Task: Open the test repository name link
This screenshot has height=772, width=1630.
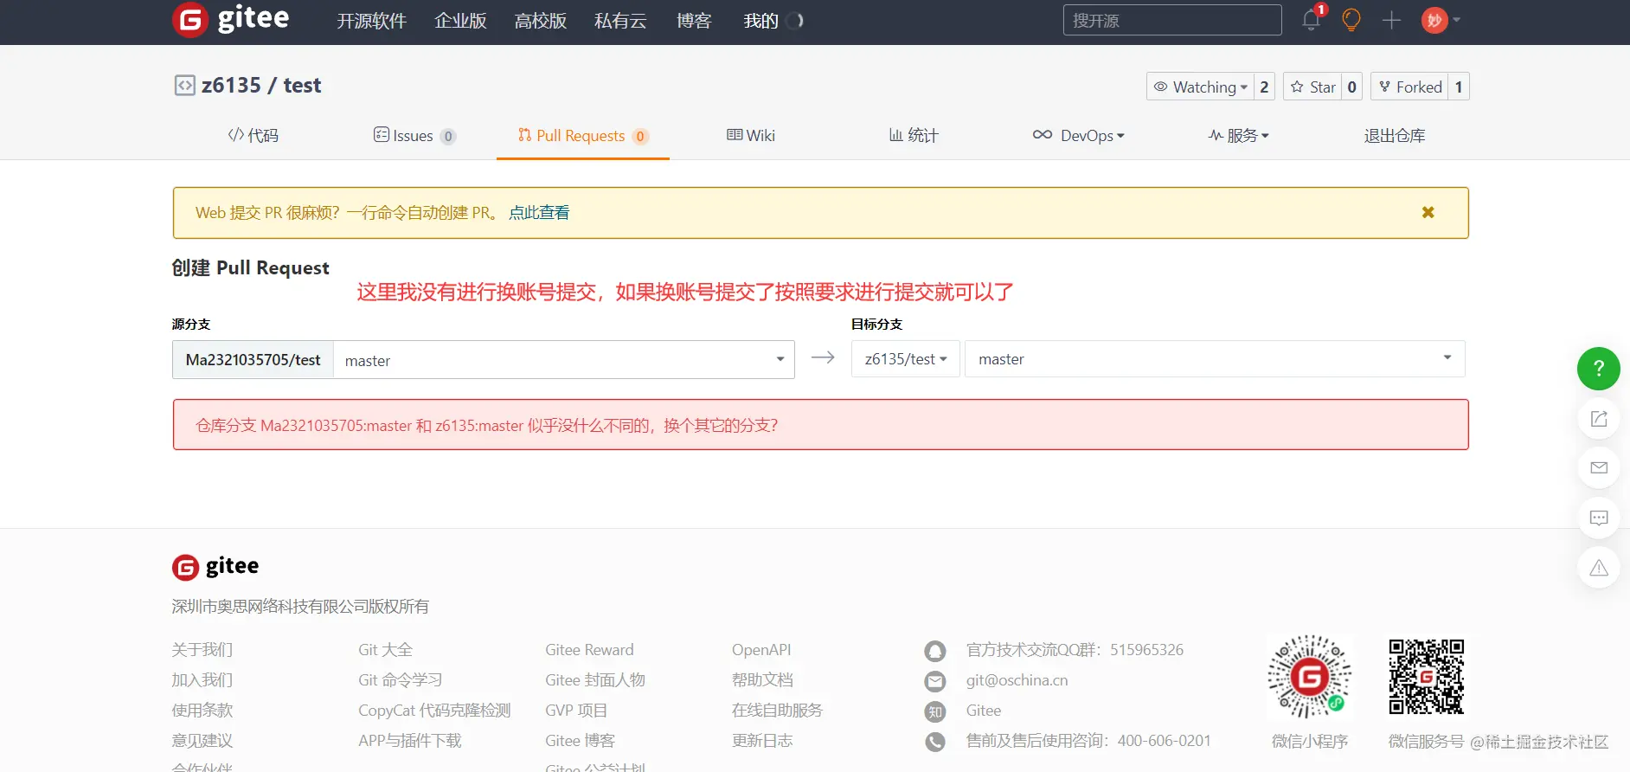Action: point(302,86)
